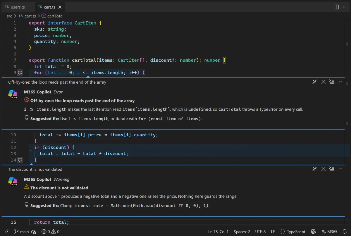This screenshot has height=236, width=351.
Task: Click comment glyph on line 14
Action: [x=20, y=160]
